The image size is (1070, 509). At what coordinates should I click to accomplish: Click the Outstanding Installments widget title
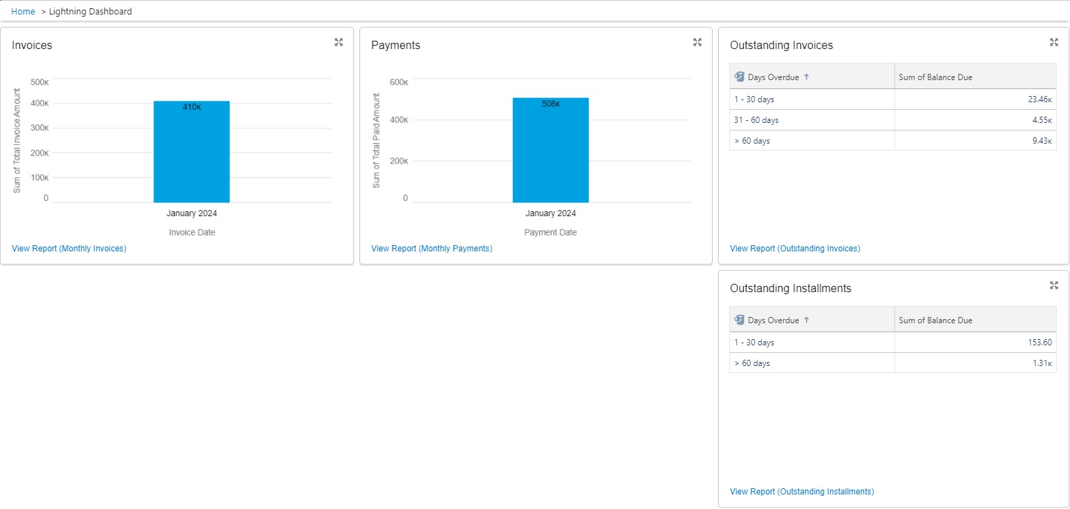[791, 289]
